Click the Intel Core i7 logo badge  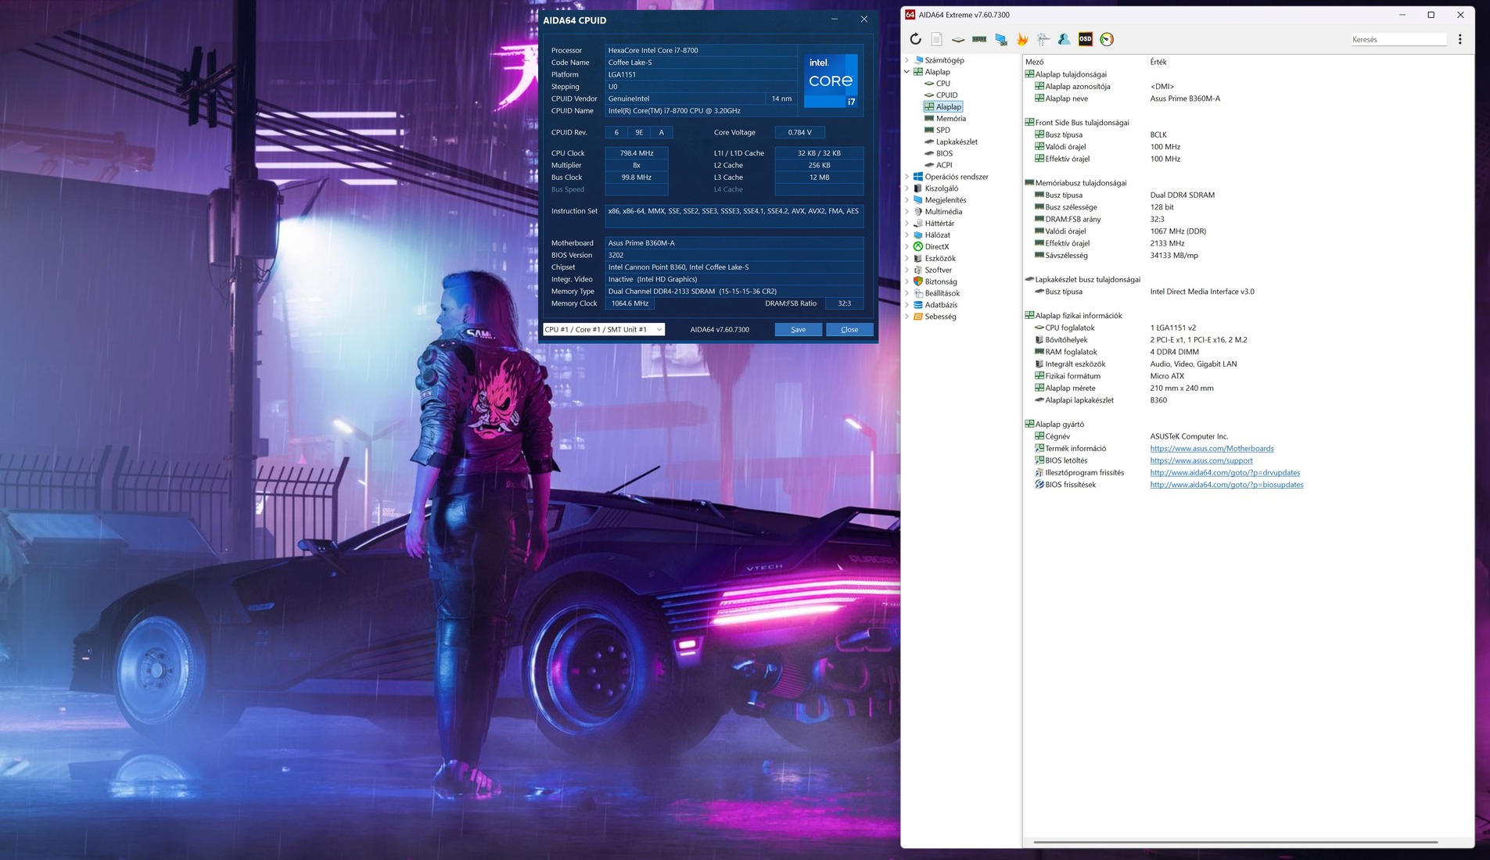coord(831,80)
